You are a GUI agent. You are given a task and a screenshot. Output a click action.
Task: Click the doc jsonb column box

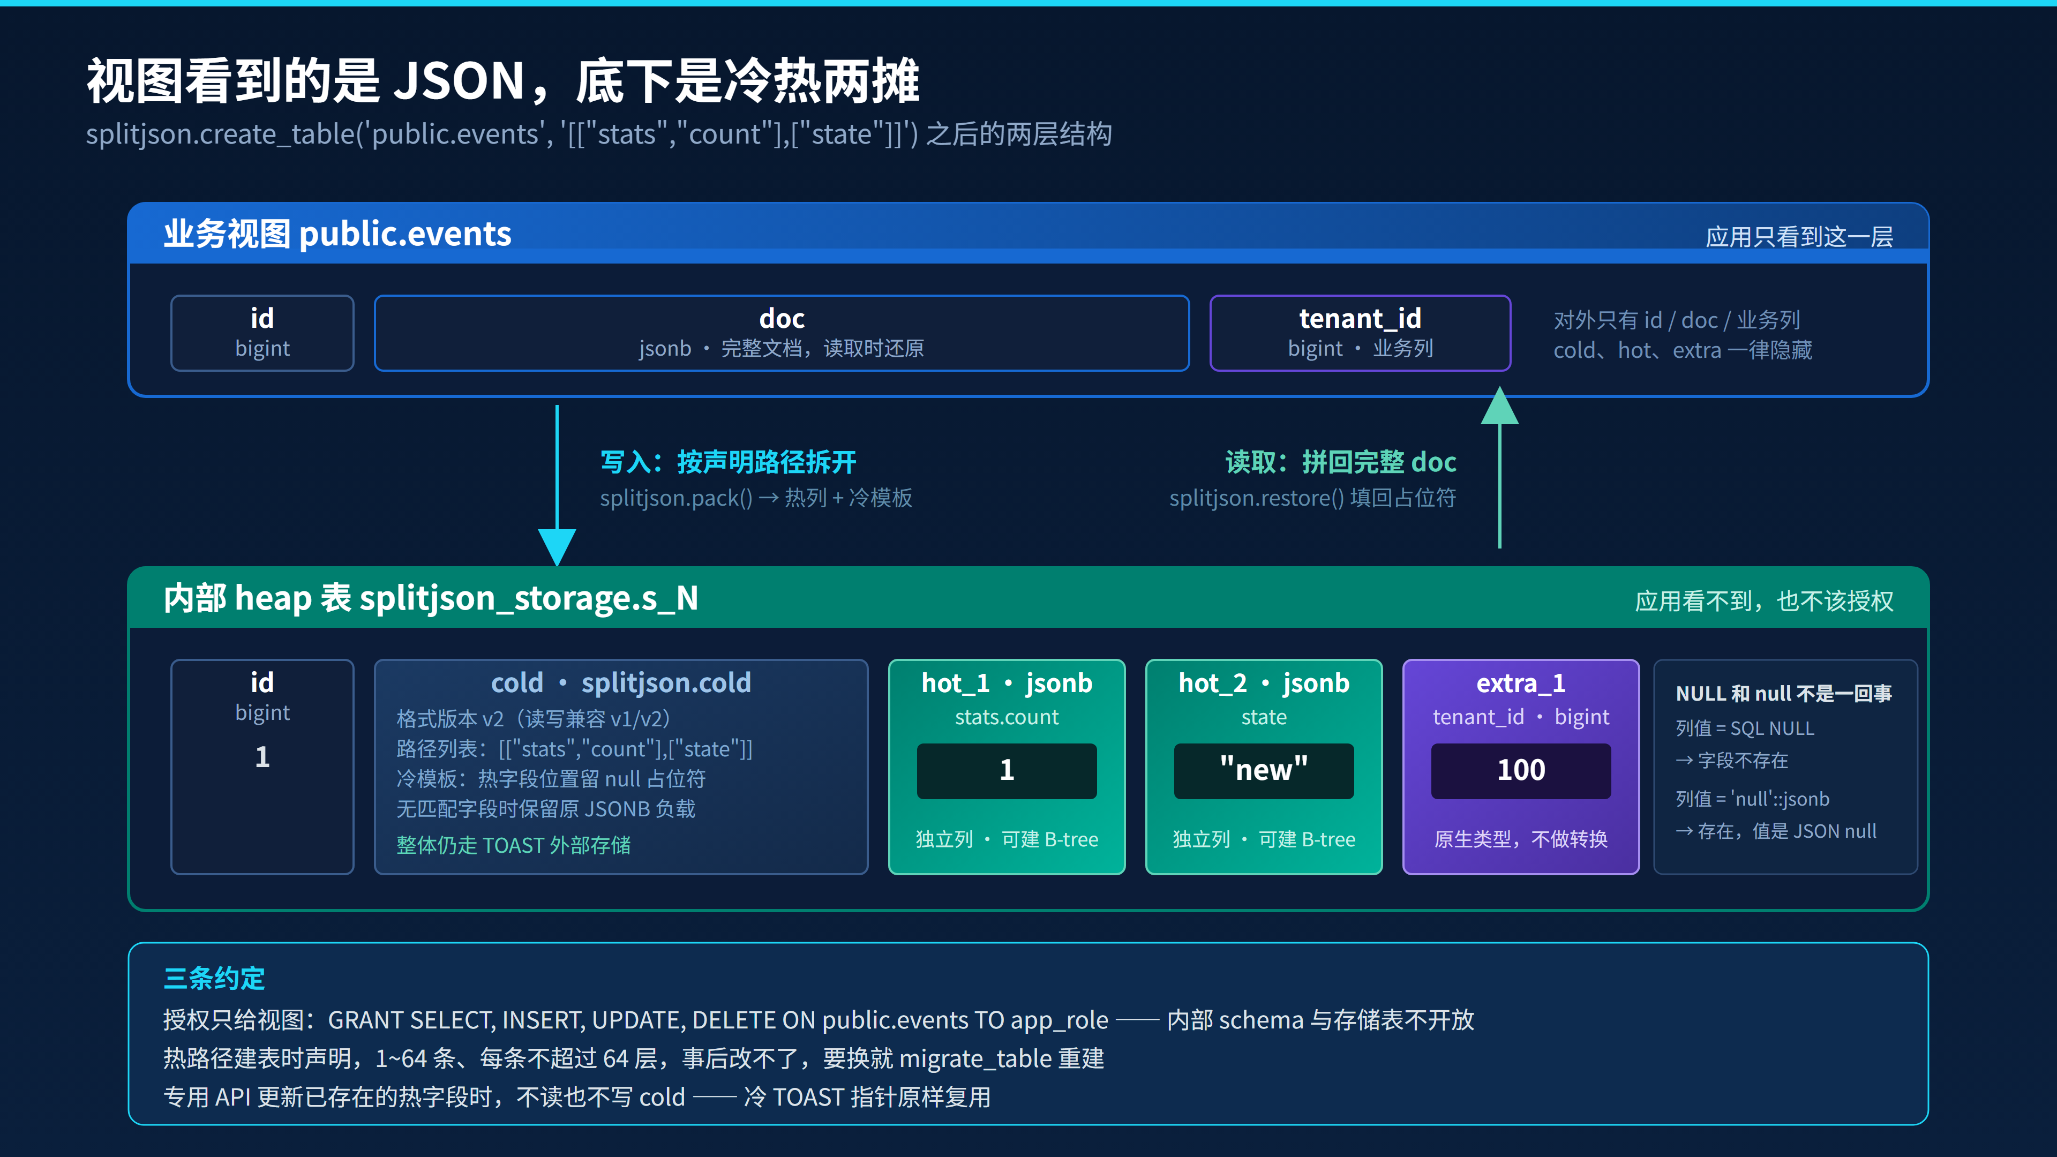782,333
